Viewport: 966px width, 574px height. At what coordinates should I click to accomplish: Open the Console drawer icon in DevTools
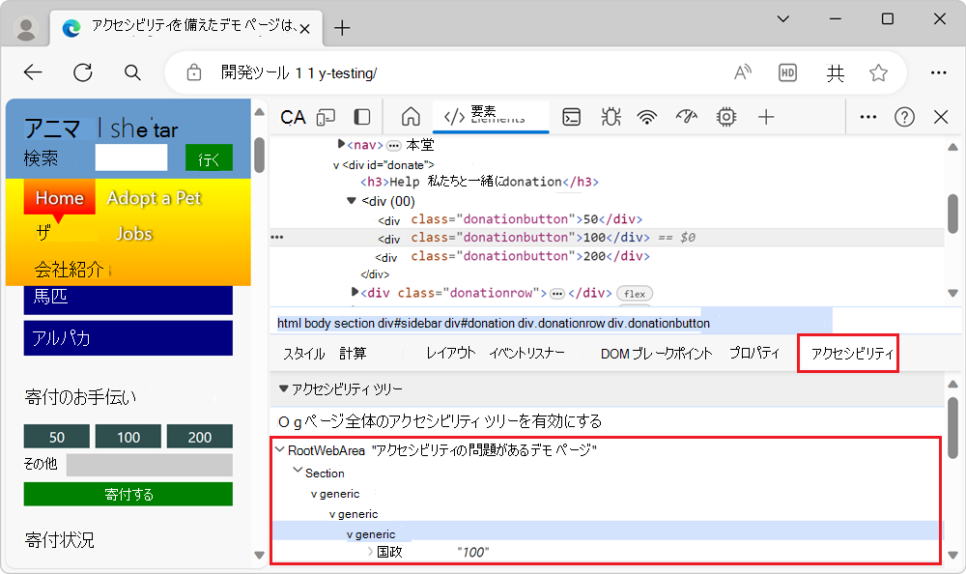(571, 117)
